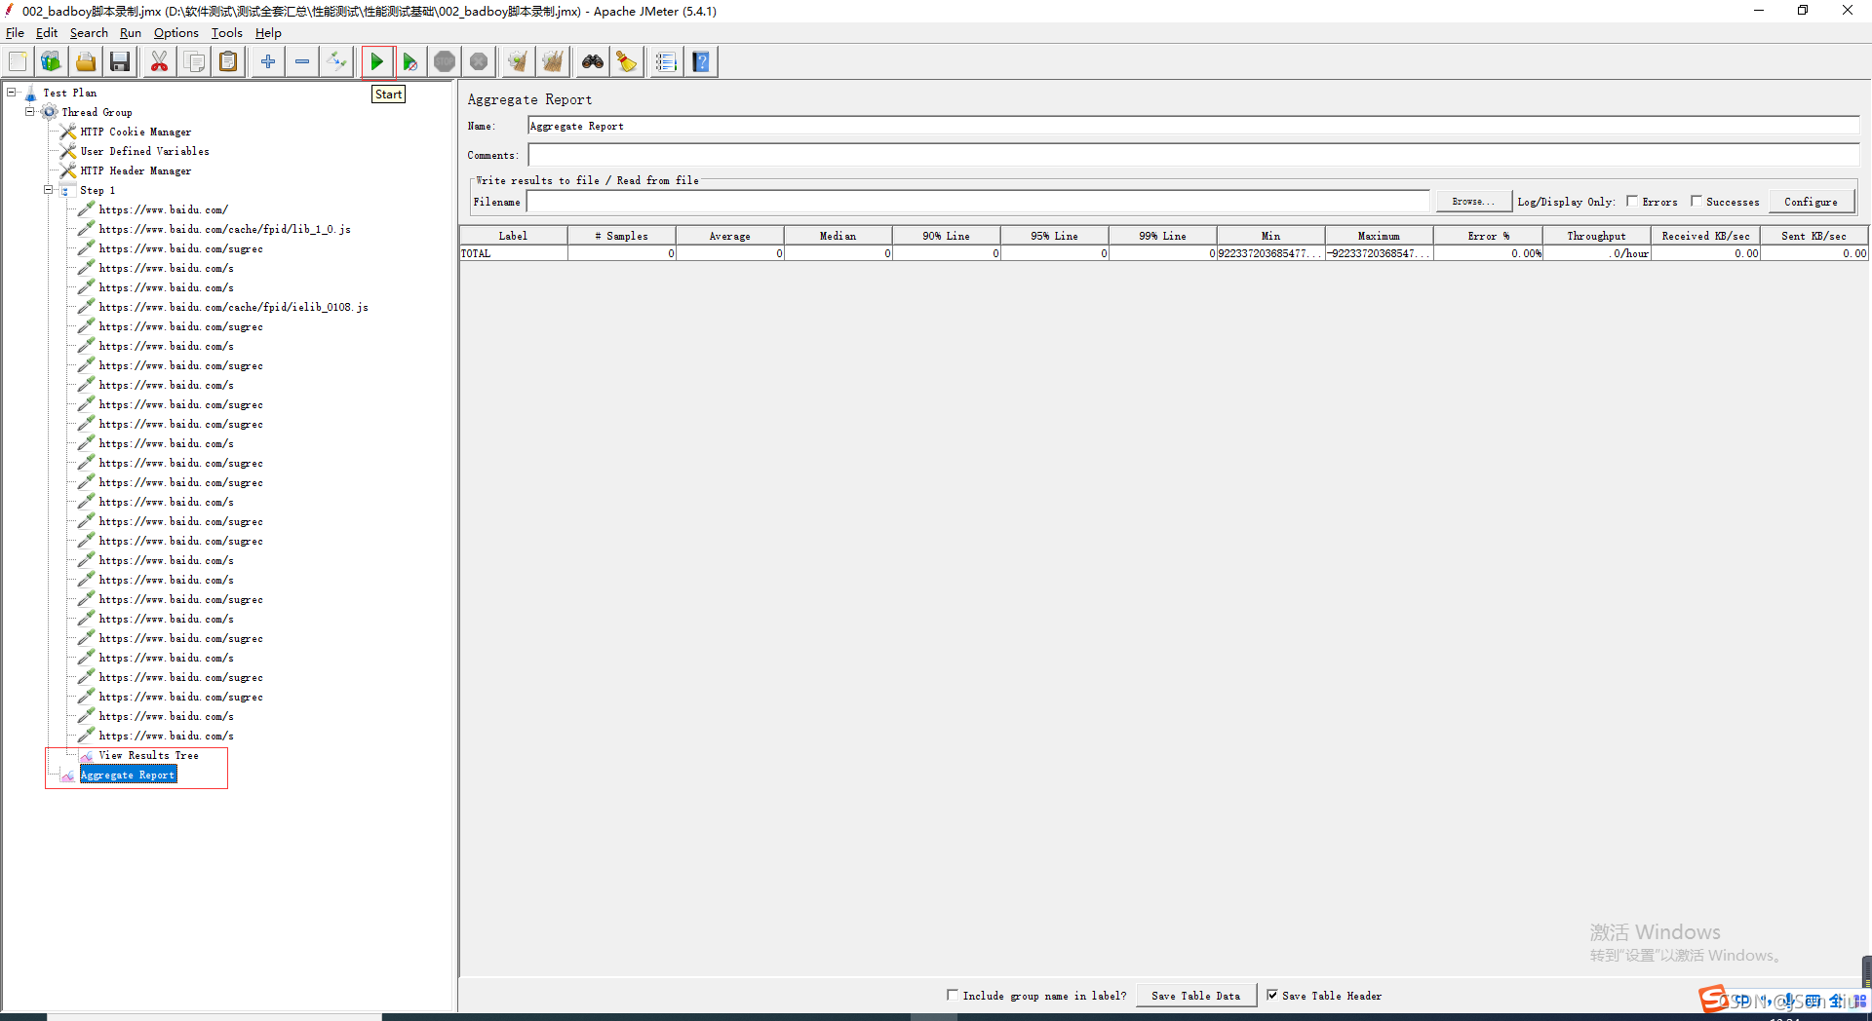
Task: Click the Clear results broom icon
Action: [518, 62]
